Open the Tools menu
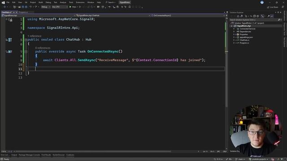 pyautogui.click(x=71, y=2)
